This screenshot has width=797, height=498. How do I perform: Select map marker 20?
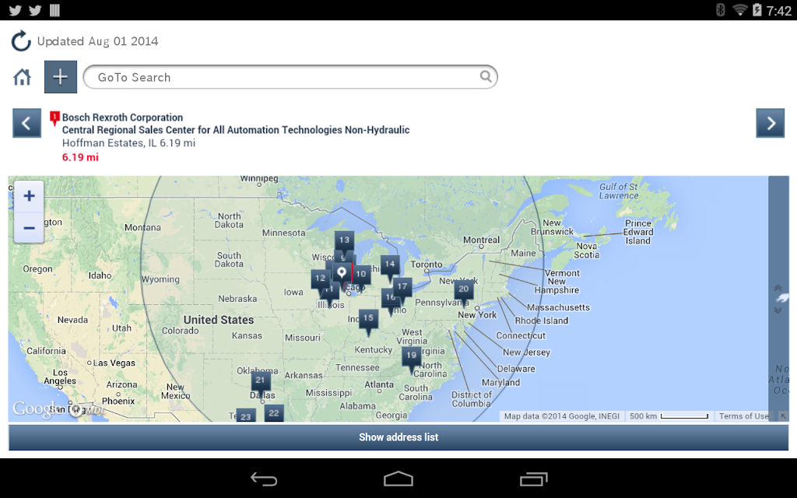coord(464,291)
